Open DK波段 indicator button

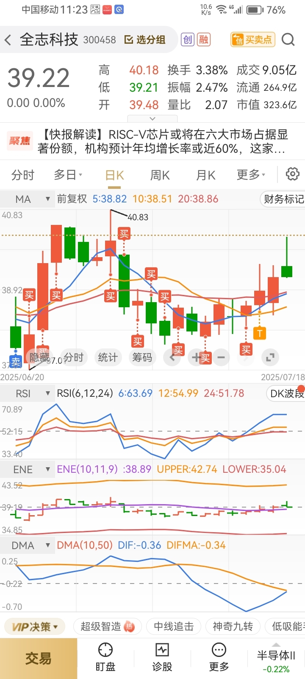pos(286,393)
